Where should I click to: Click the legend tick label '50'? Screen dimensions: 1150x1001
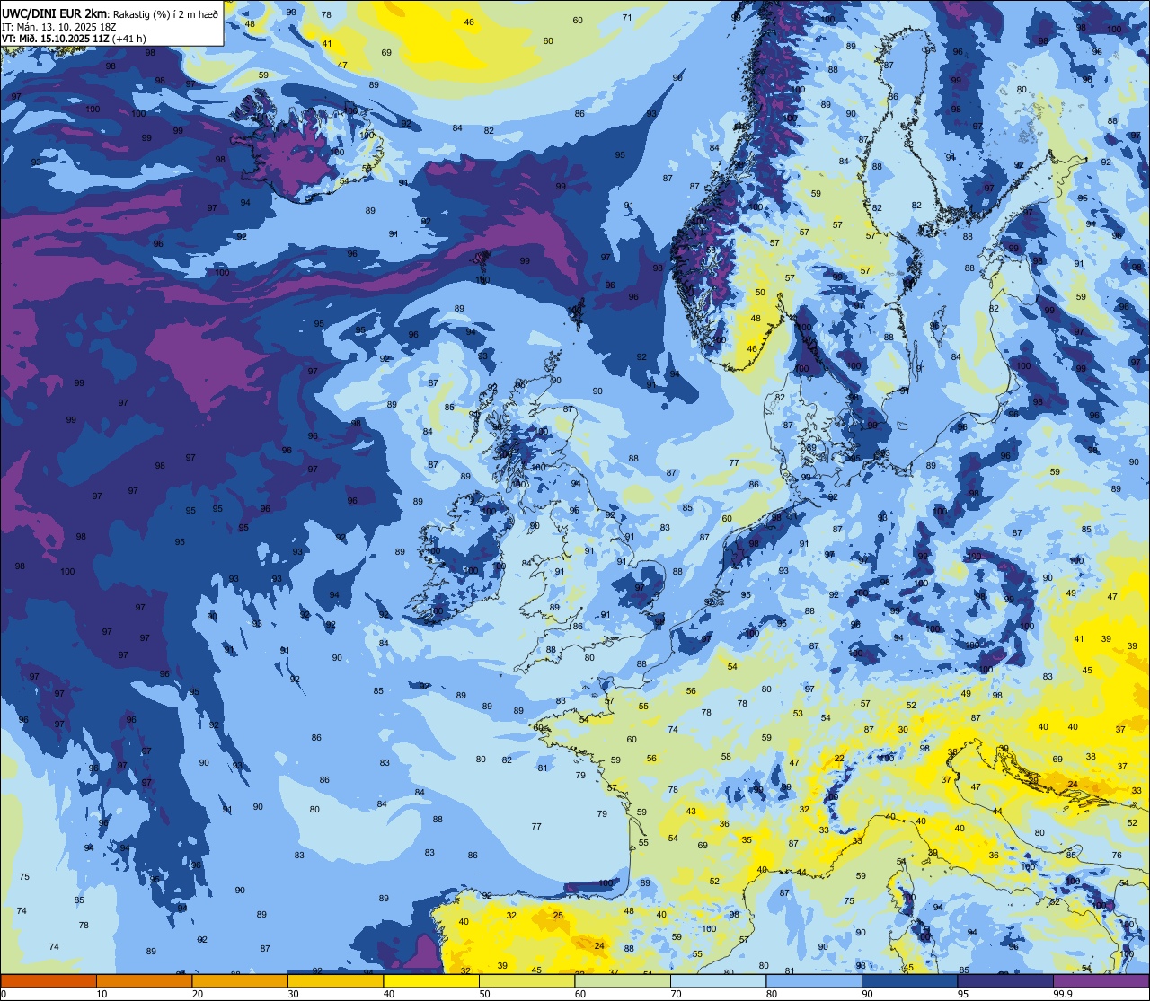click(x=484, y=994)
